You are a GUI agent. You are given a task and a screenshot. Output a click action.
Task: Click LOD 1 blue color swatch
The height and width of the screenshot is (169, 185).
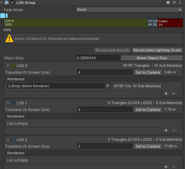coord(13,103)
